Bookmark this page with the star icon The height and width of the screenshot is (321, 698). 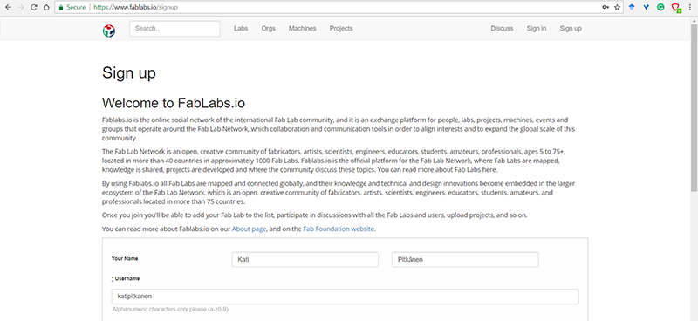click(x=617, y=7)
